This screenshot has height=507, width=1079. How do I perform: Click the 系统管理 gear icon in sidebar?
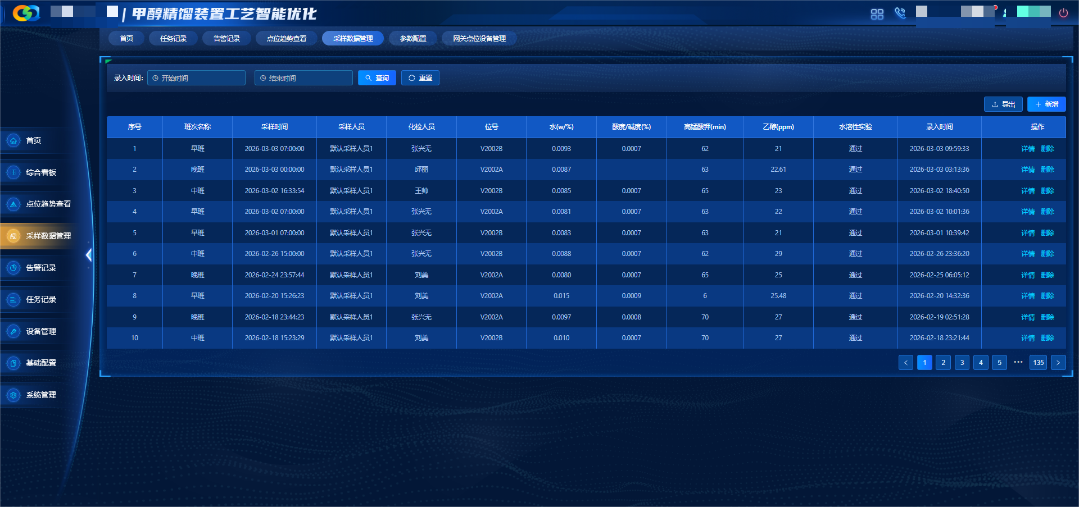[x=13, y=395]
